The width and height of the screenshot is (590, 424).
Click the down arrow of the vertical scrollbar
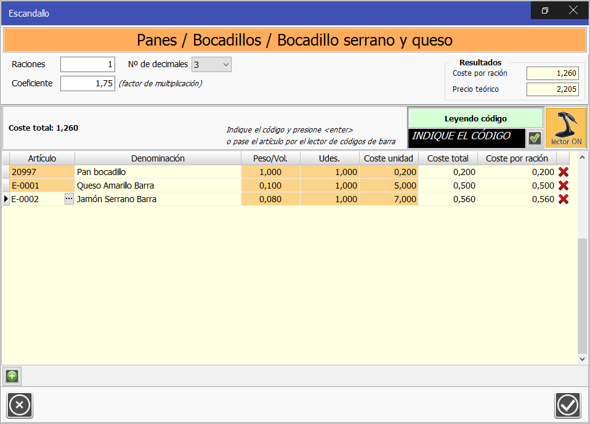click(581, 359)
